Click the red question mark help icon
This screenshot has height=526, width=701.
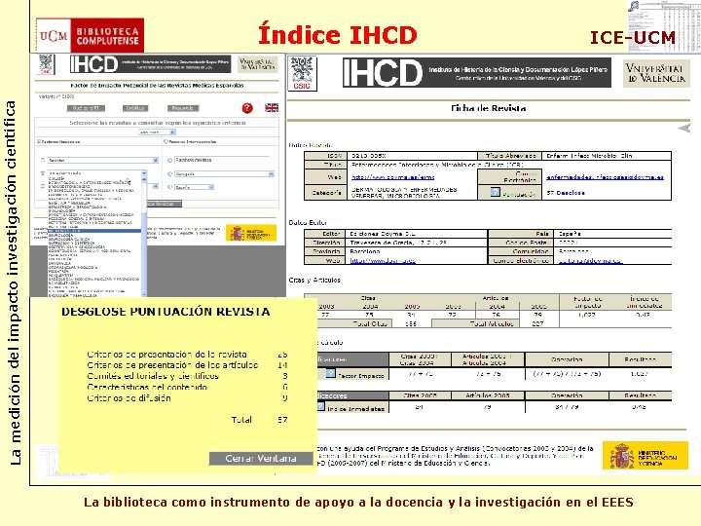[x=247, y=108]
